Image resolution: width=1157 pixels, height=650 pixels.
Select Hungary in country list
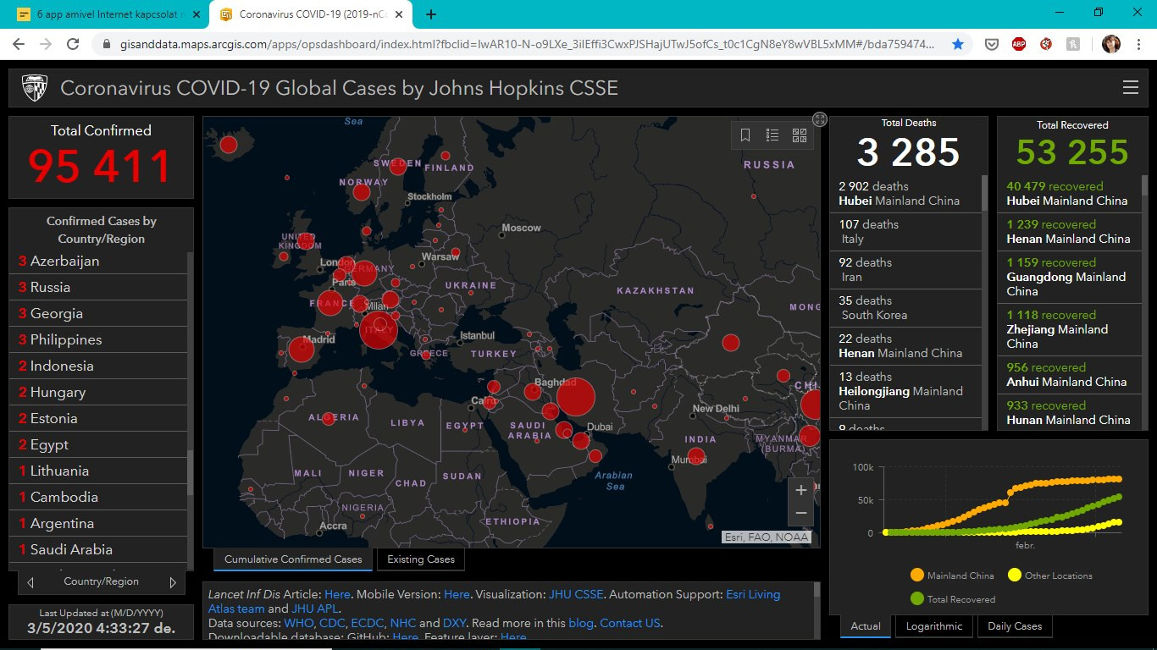click(98, 392)
